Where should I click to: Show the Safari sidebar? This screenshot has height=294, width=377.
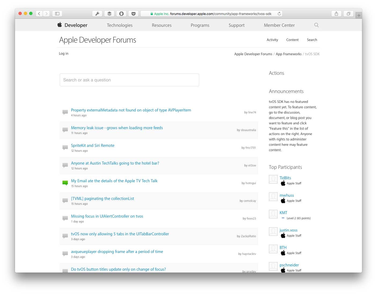point(57,14)
